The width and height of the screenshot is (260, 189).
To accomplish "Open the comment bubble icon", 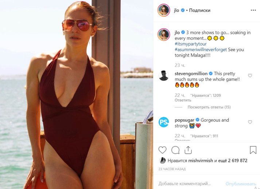I will 175,150.
